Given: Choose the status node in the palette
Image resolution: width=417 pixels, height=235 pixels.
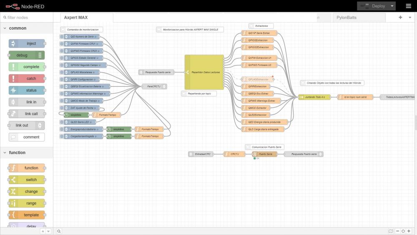Looking at the screenshot, I should pos(27,90).
